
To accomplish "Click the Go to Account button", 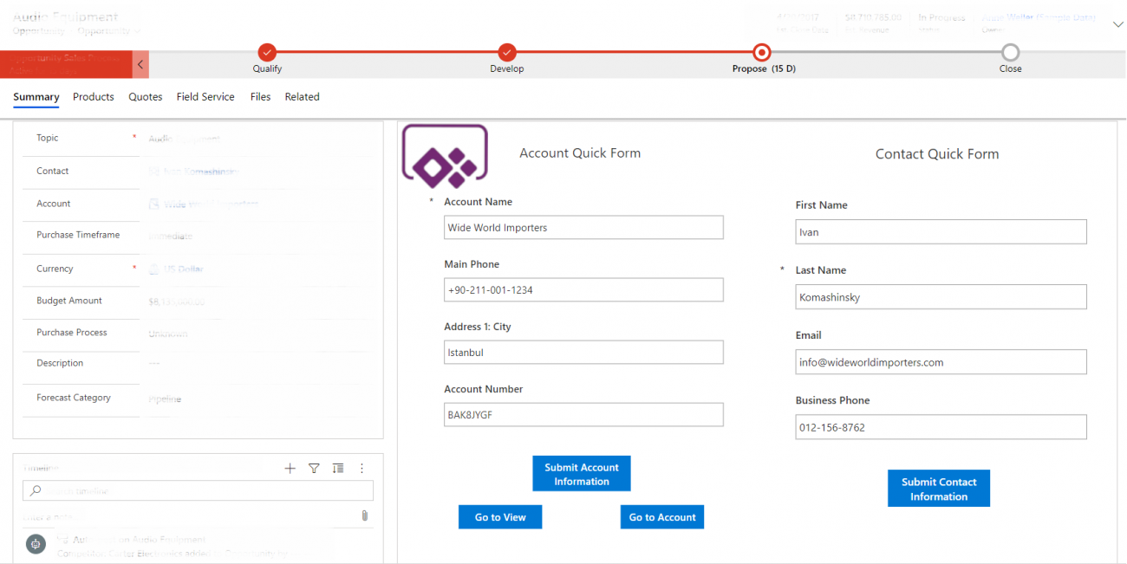I will point(661,516).
